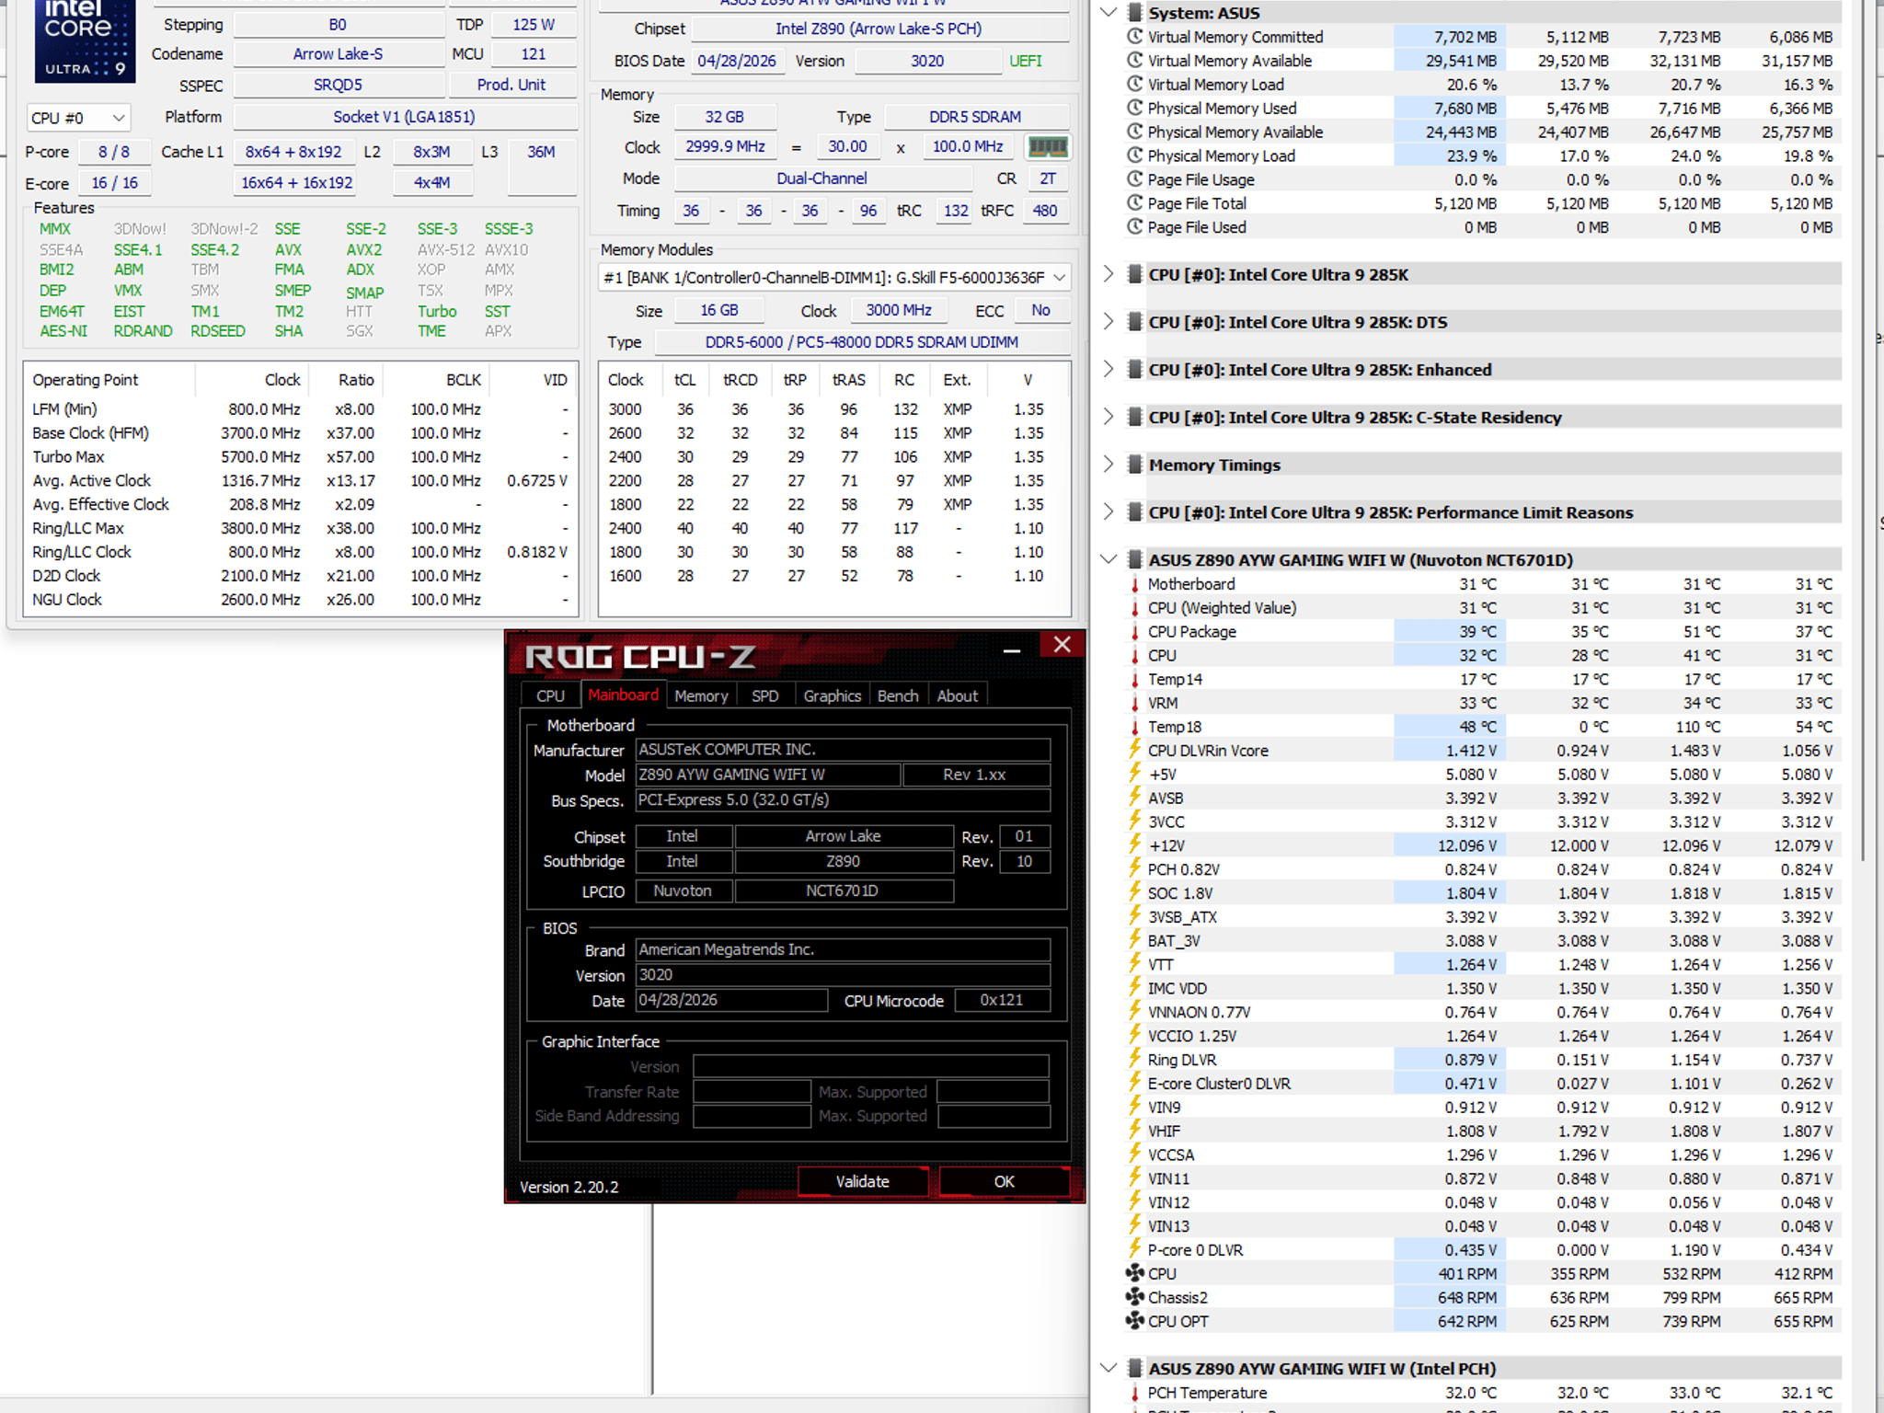
Task: Click chip icon of Intel PCH group
Action: (1135, 1368)
